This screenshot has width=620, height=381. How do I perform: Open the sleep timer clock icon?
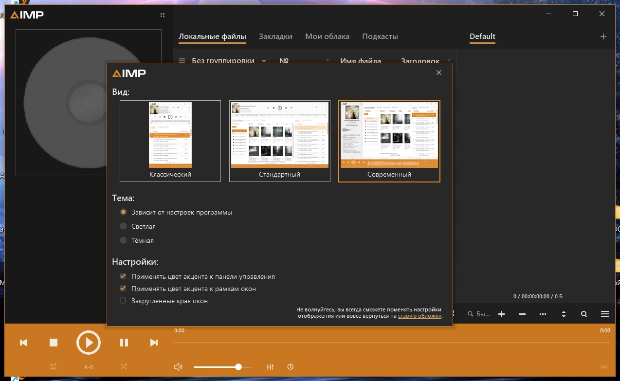pos(291,367)
